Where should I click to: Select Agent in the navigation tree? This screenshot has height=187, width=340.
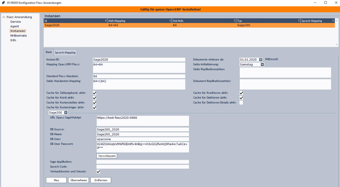[15, 26]
